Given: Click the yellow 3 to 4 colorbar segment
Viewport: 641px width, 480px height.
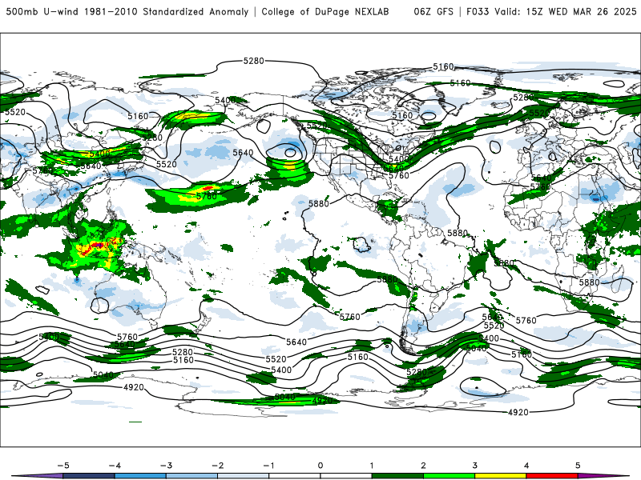Looking at the screenshot, I should point(500,476).
